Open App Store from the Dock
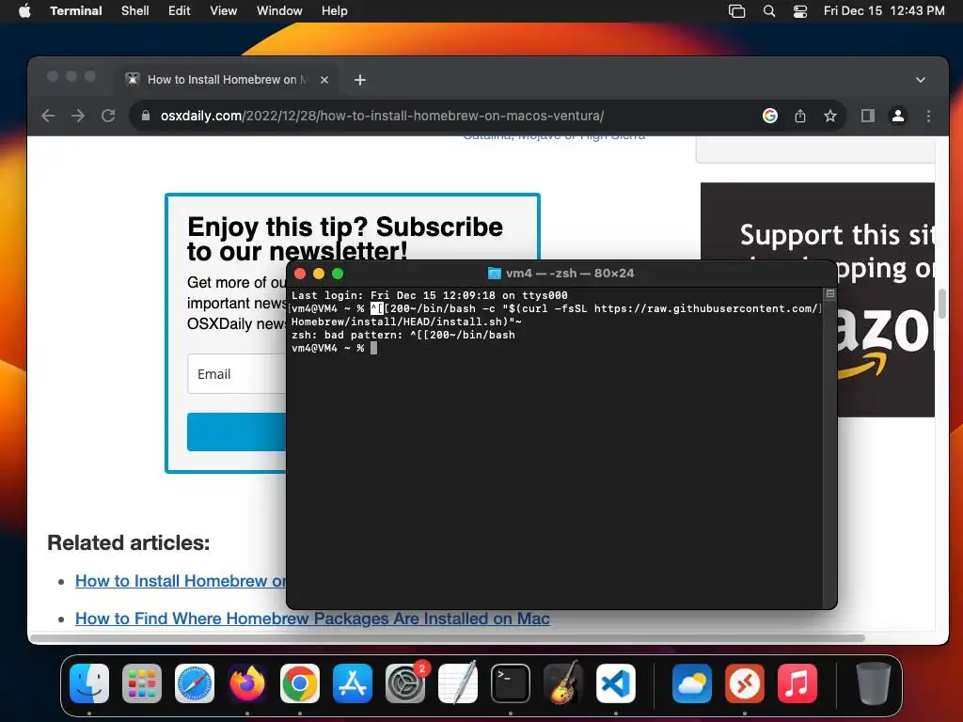The height and width of the screenshot is (722, 963). coord(353,683)
